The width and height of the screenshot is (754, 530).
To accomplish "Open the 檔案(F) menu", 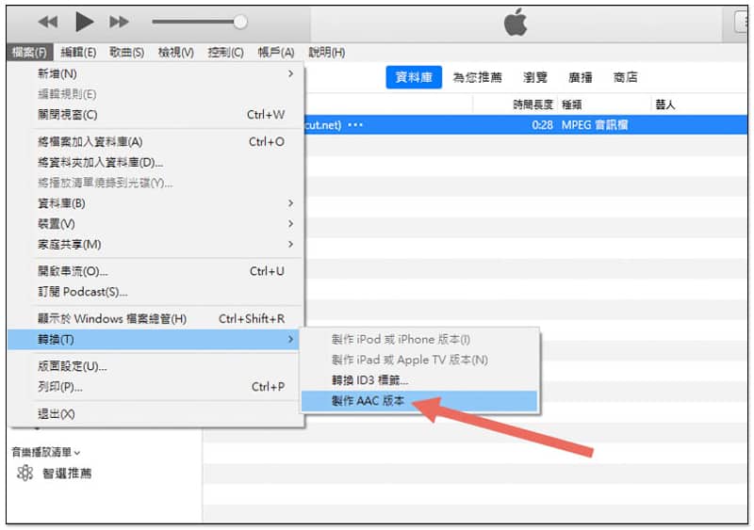I will click(29, 53).
